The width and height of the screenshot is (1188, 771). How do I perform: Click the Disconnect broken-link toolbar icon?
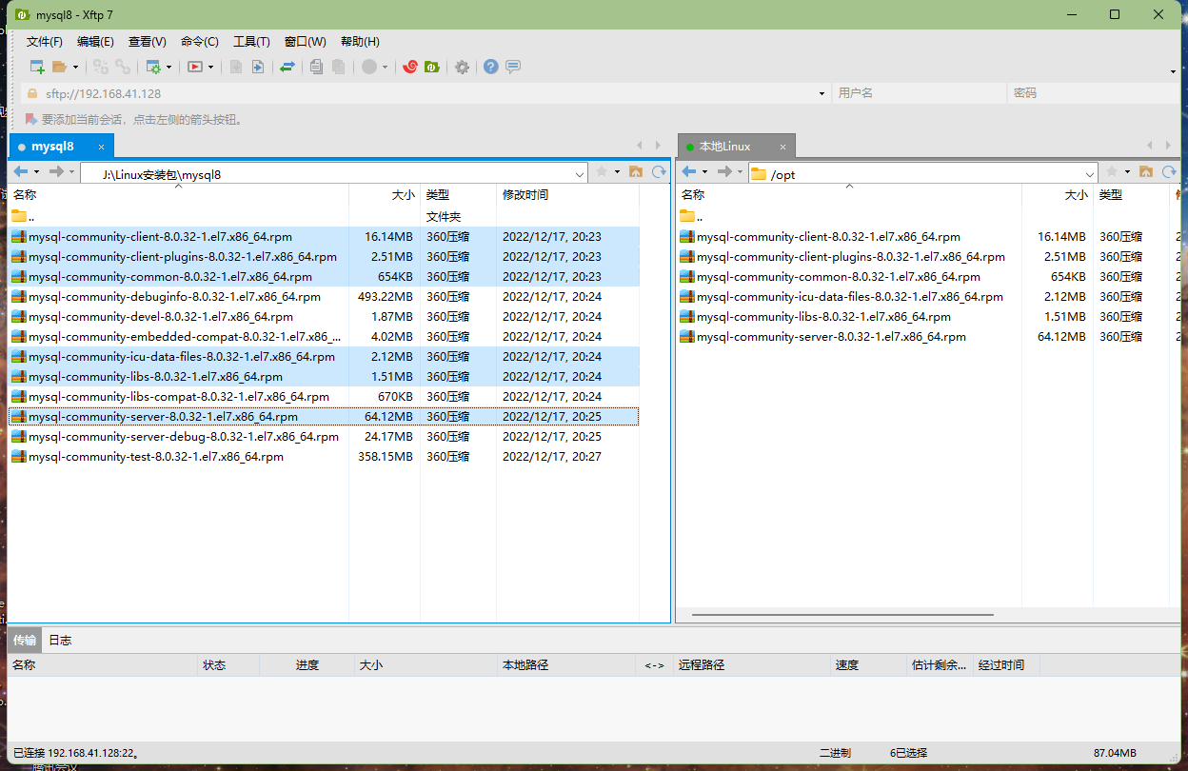(100, 67)
